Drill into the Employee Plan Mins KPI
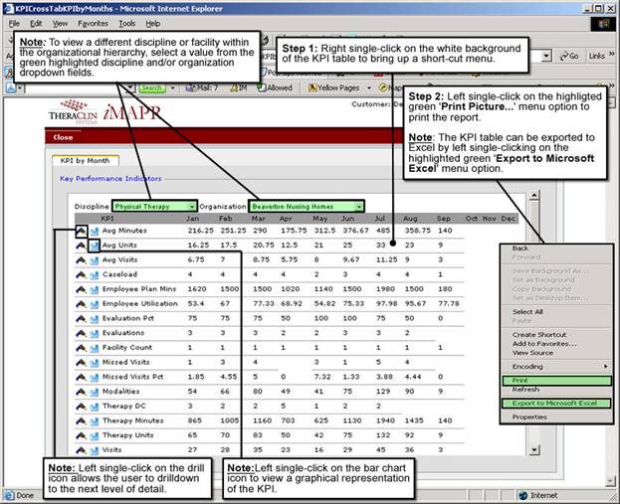The height and width of the screenshot is (504, 620). point(81,288)
